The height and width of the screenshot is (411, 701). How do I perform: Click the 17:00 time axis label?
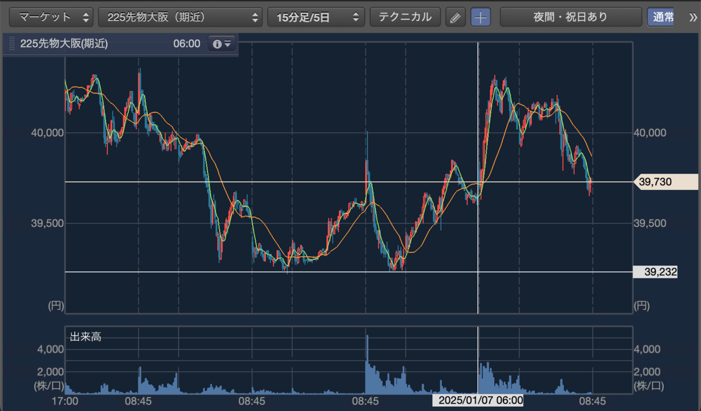[65, 401]
